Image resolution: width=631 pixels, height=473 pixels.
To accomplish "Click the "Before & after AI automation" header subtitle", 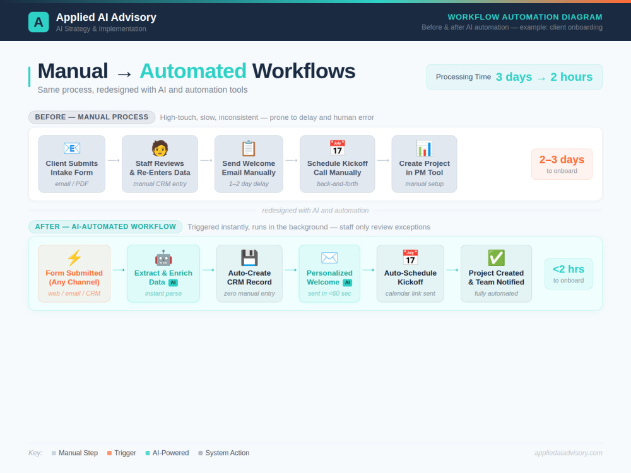I will [512, 27].
